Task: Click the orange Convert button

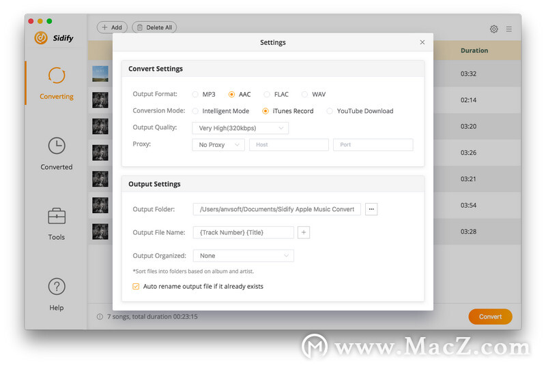Action: [x=490, y=317]
